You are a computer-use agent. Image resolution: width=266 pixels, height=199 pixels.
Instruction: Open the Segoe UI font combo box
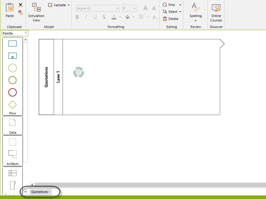pos(98,8)
